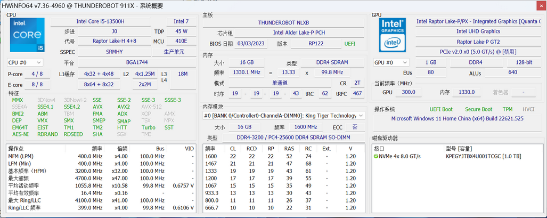Click the P-core 4 / 8 value
Viewport: 547px width, 218px height.
click(x=37, y=74)
